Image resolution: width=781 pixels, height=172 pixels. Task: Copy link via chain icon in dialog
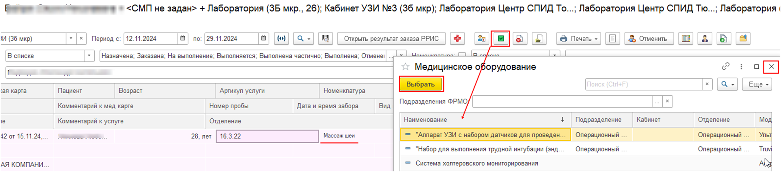(725, 67)
